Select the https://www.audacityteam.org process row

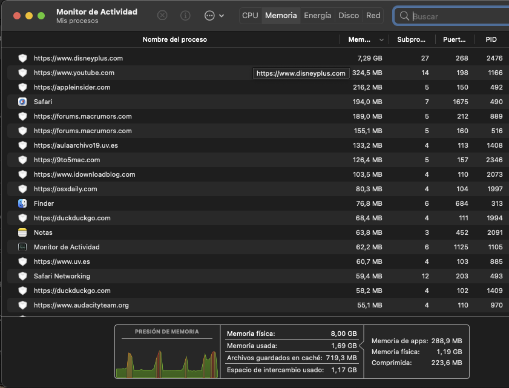point(258,305)
